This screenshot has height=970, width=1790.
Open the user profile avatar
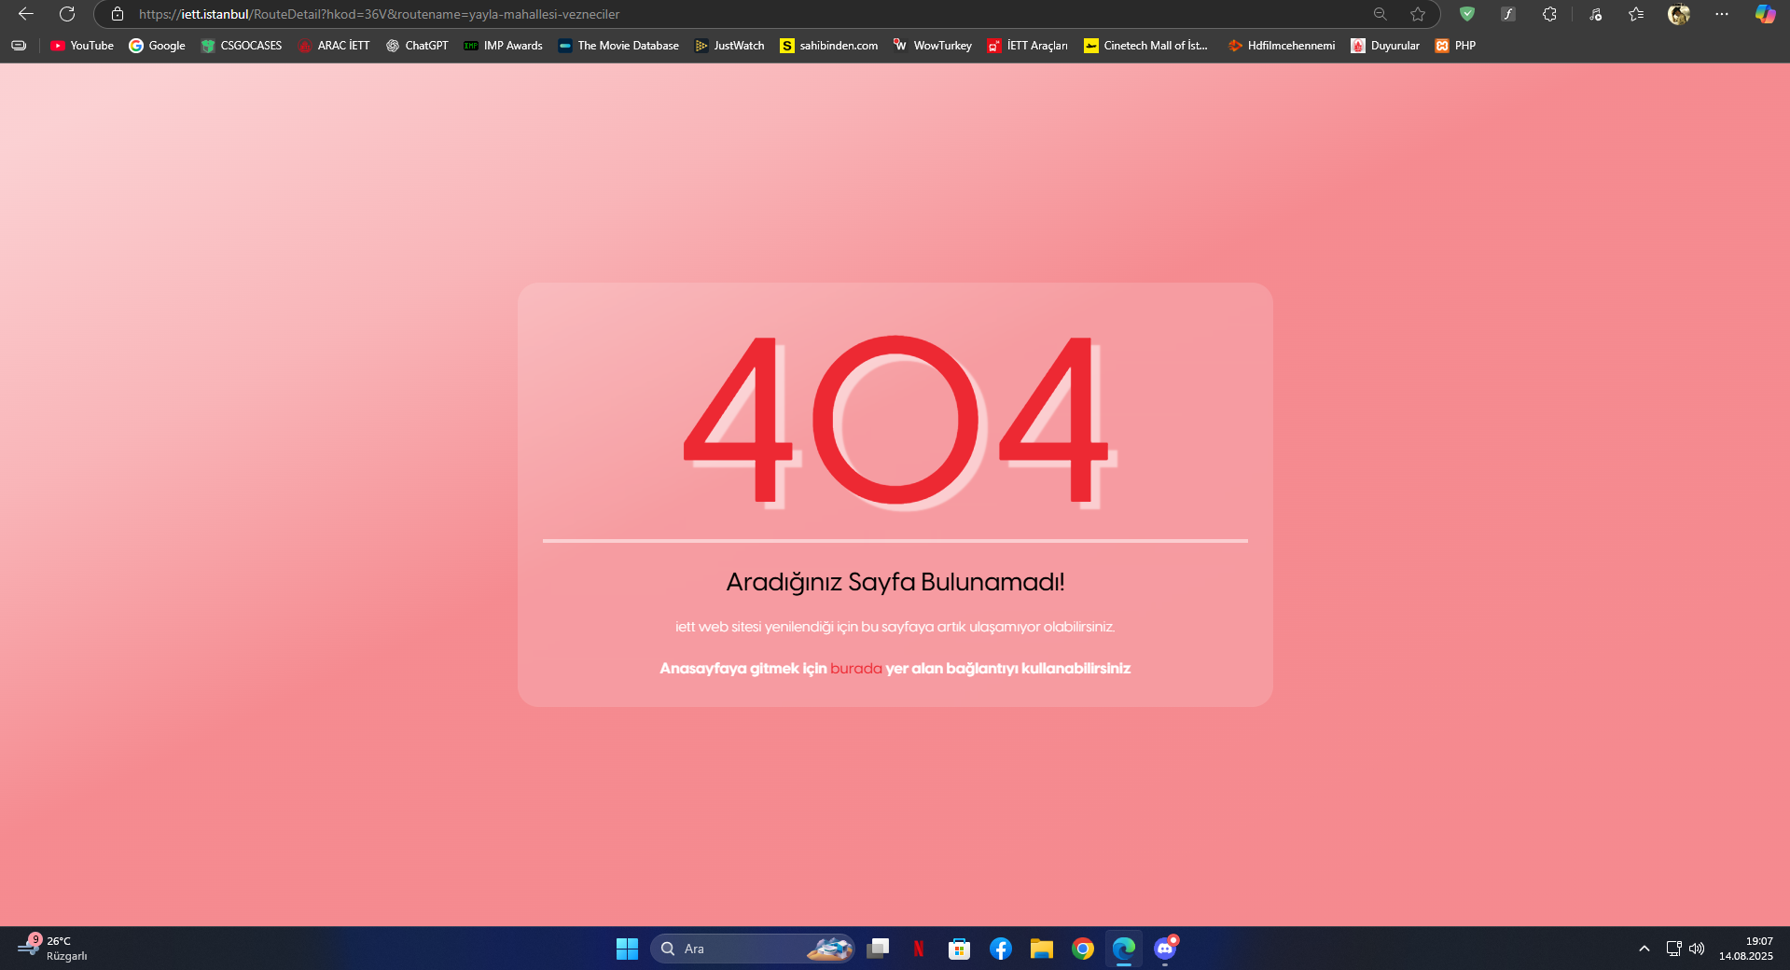tap(1678, 14)
